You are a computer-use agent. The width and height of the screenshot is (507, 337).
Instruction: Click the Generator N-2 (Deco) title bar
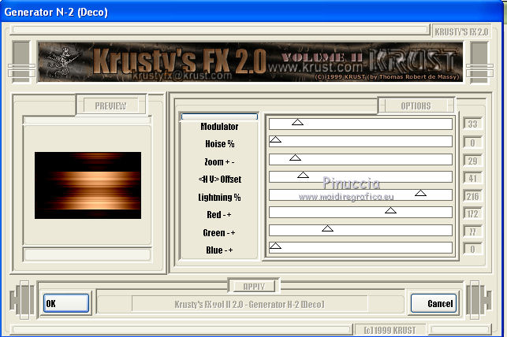click(252, 12)
